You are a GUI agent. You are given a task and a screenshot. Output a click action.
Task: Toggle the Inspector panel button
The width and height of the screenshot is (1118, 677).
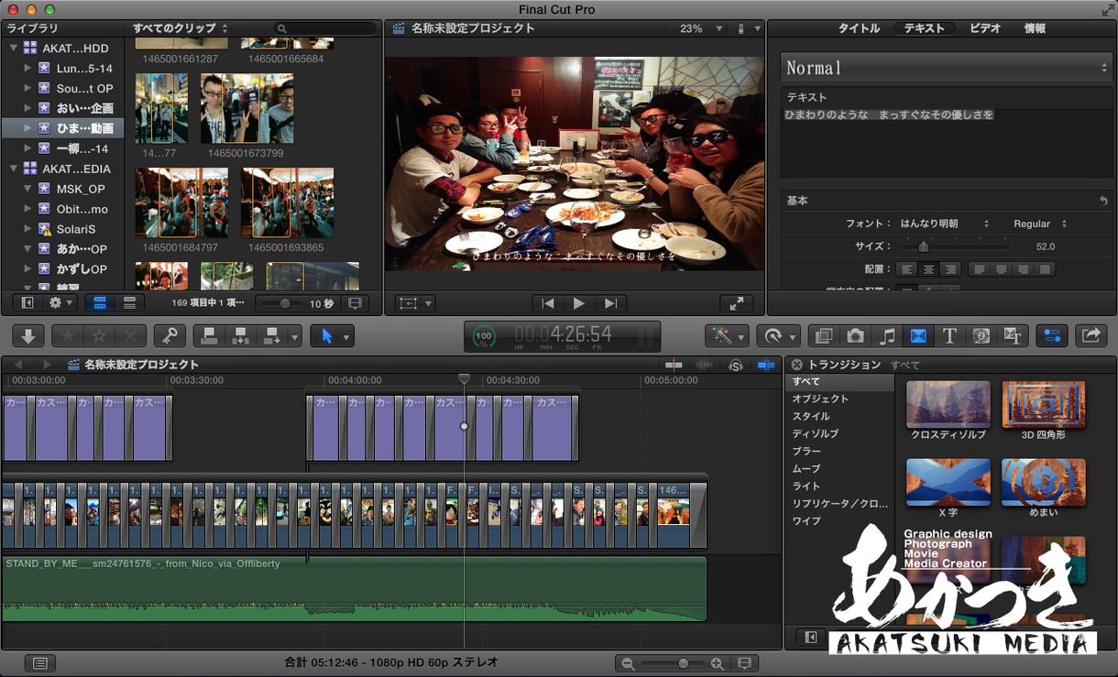[1051, 336]
